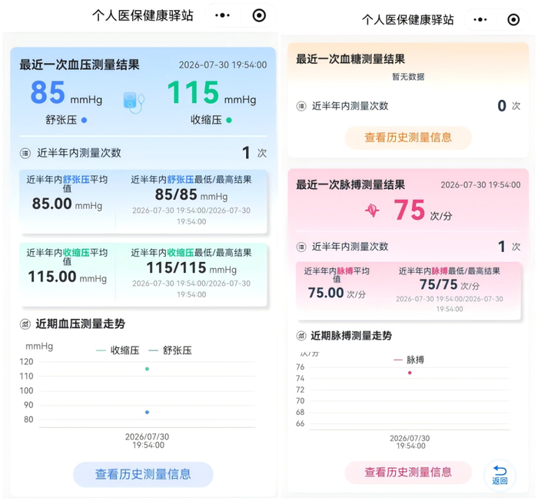The height and width of the screenshot is (501, 538).
Task: Toggle 收缩压 series in blood pressure chart legend
Action: pos(118,350)
